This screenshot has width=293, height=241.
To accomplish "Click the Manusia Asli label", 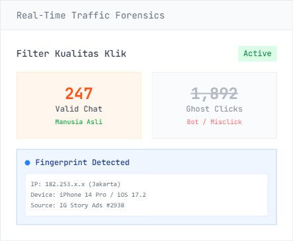I will pos(79,121).
